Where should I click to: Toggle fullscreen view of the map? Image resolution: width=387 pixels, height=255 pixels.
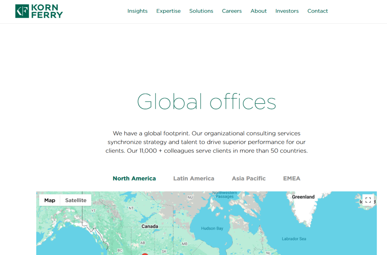(368, 200)
